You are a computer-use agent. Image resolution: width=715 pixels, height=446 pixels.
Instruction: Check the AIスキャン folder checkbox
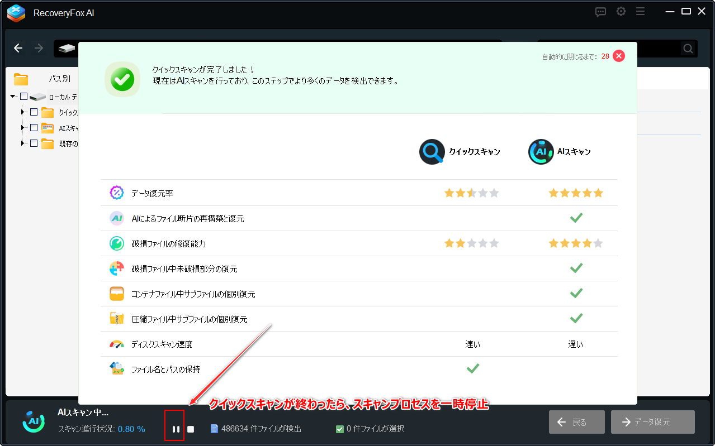pos(34,127)
